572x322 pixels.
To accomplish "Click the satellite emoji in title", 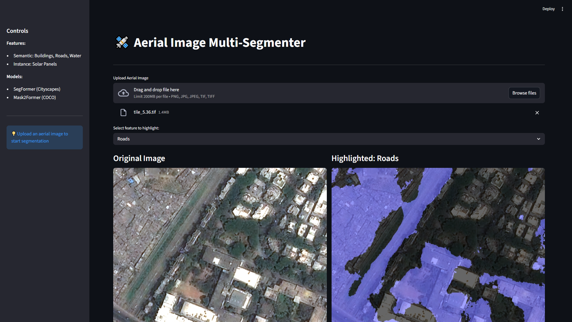I will click(122, 42).
